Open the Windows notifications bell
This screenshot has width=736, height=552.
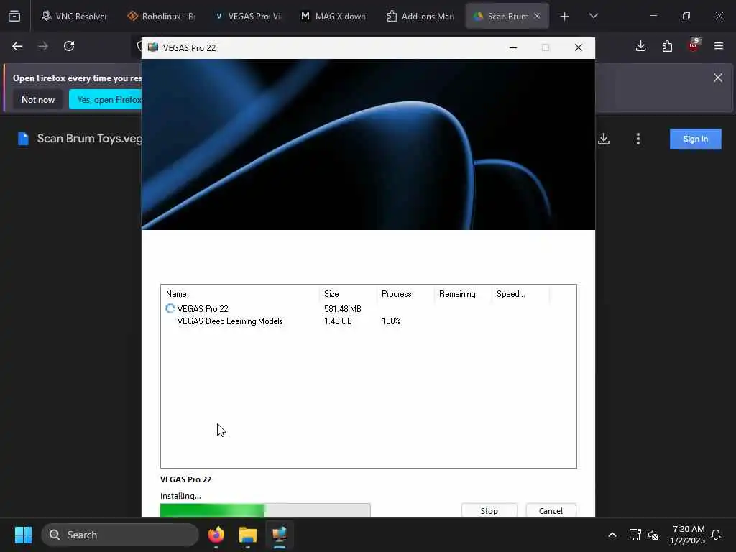pyautogui.click(x=717, y=535)
